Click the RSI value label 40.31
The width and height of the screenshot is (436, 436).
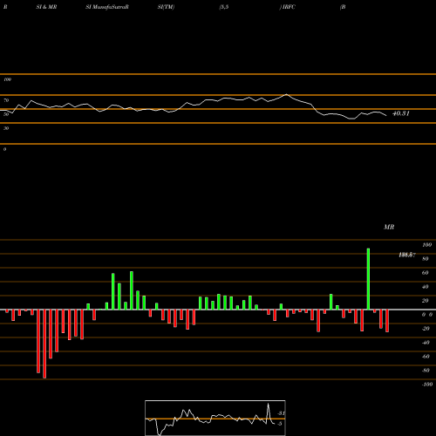click(401, 113)
